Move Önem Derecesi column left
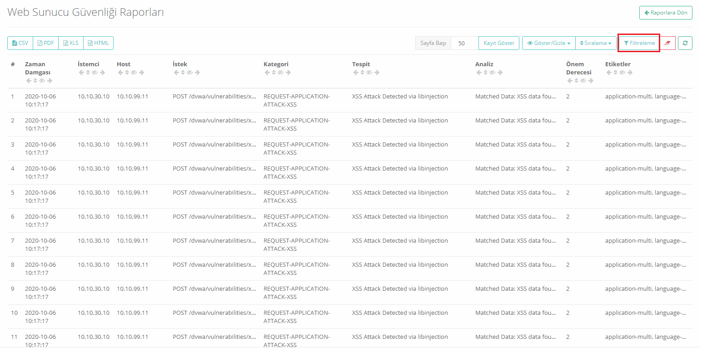 click(x=570, y=81)
